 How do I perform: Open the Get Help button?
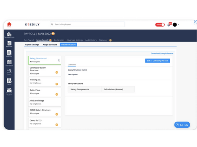(x=182, y=125)
